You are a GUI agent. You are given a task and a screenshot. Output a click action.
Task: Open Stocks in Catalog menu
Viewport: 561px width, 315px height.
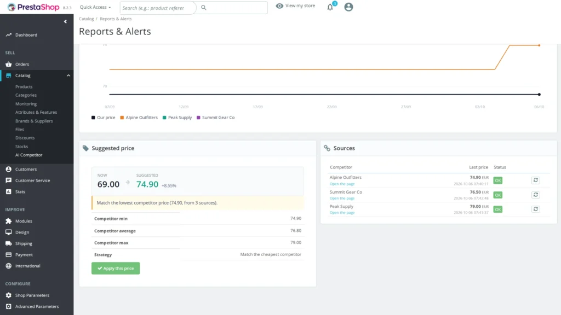[x=21, y=147]
